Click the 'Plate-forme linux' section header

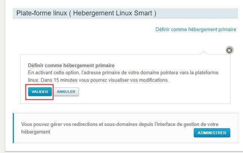[x=125, y=13]
